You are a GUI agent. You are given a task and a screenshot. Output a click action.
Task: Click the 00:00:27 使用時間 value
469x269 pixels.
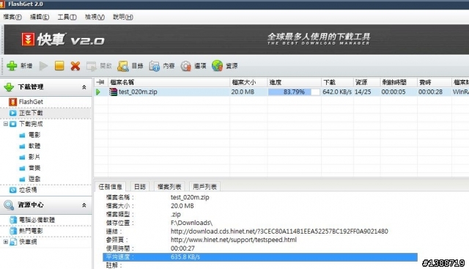pyautogui.click(x=182, y=248)
